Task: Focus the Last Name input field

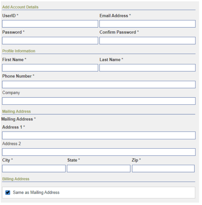Action: point(147,68)
